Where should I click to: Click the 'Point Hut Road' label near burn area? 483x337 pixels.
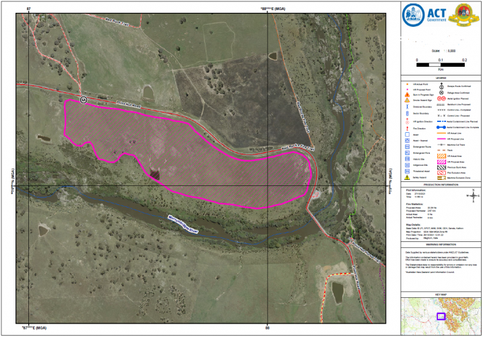(129, 104)
